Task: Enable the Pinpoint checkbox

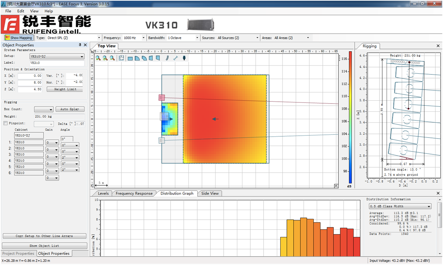Action: click(6, 123)
